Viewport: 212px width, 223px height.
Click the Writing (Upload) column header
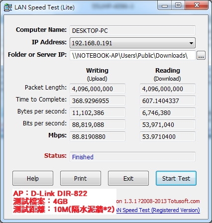(x=97, y=74)
